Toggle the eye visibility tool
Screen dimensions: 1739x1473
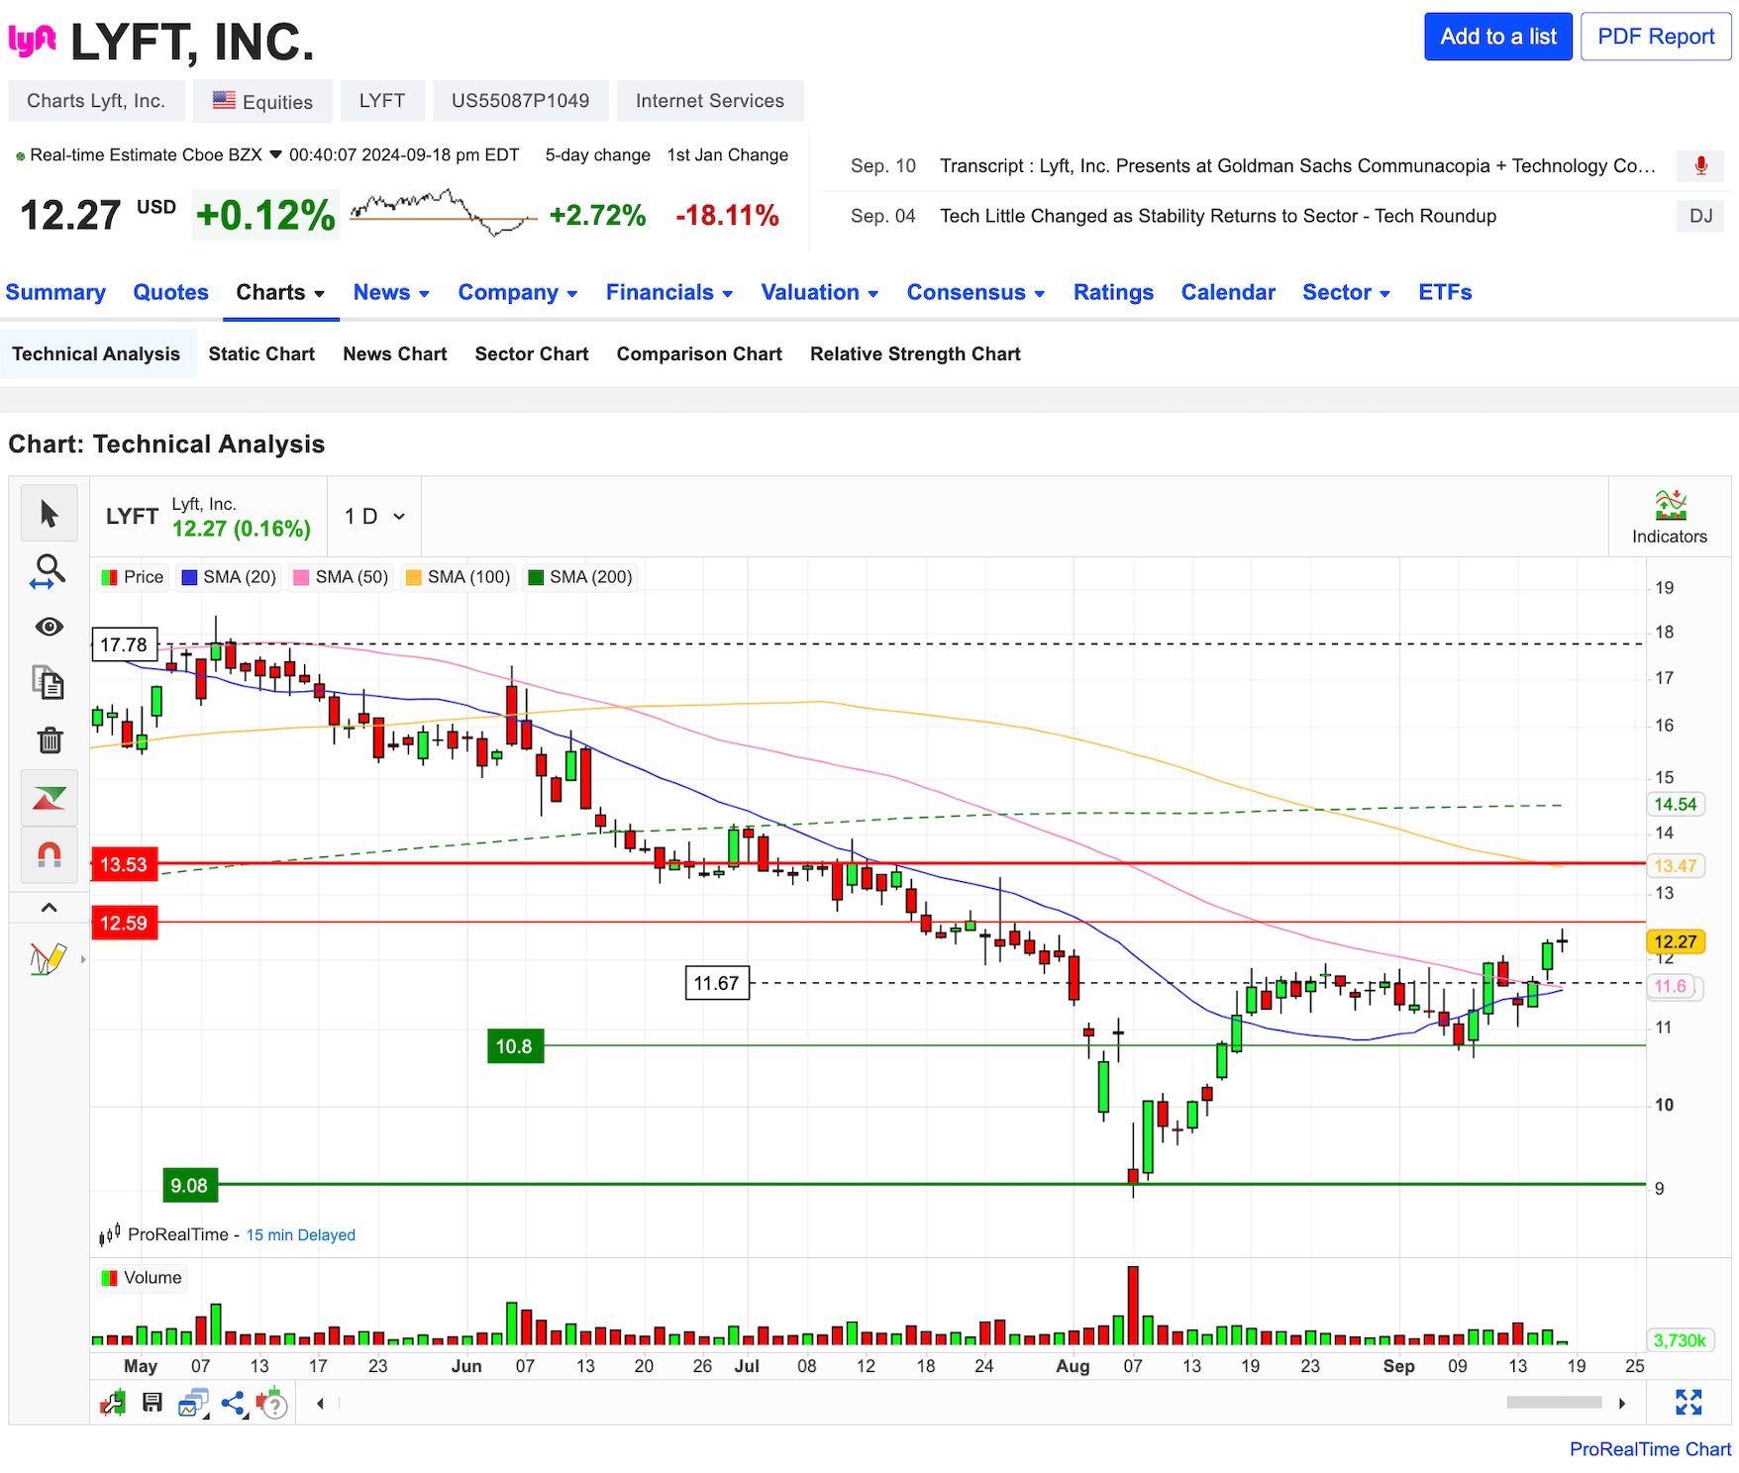[x=49, y=627]
